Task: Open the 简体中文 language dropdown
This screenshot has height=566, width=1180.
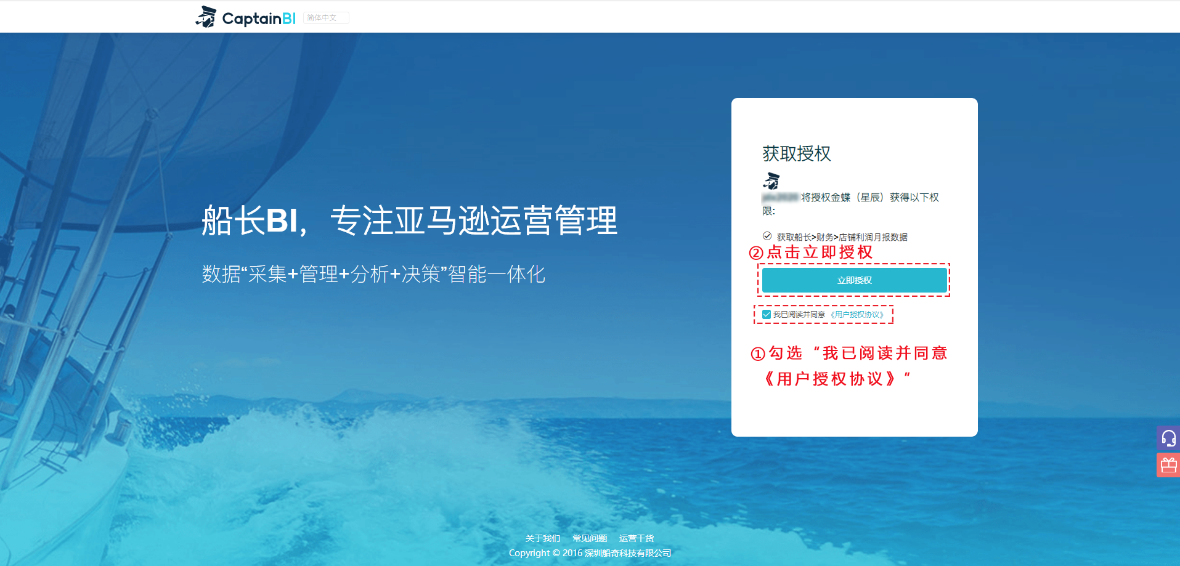Action: click(326, 18)
